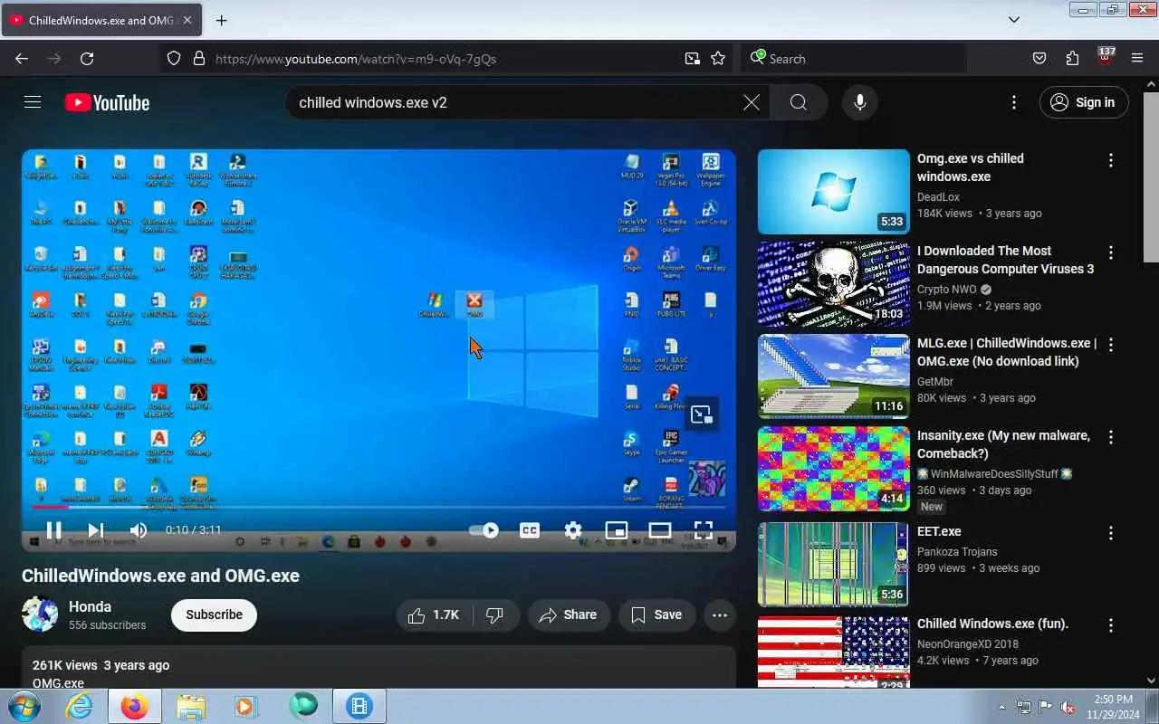
Task: Pause the playing video
Action: [53, 530]
